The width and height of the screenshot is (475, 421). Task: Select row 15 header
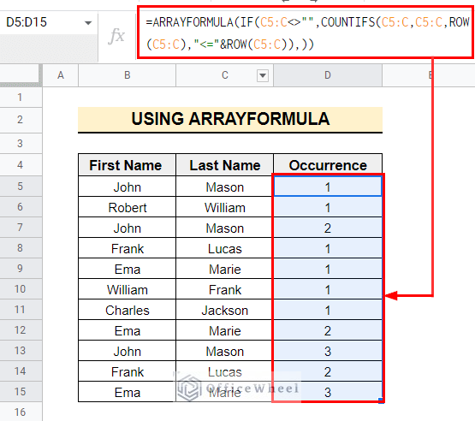[x=20, y=392]
